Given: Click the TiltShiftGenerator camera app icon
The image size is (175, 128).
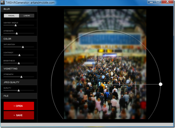Looking at the screenshot, I should [x=3, y=2].
